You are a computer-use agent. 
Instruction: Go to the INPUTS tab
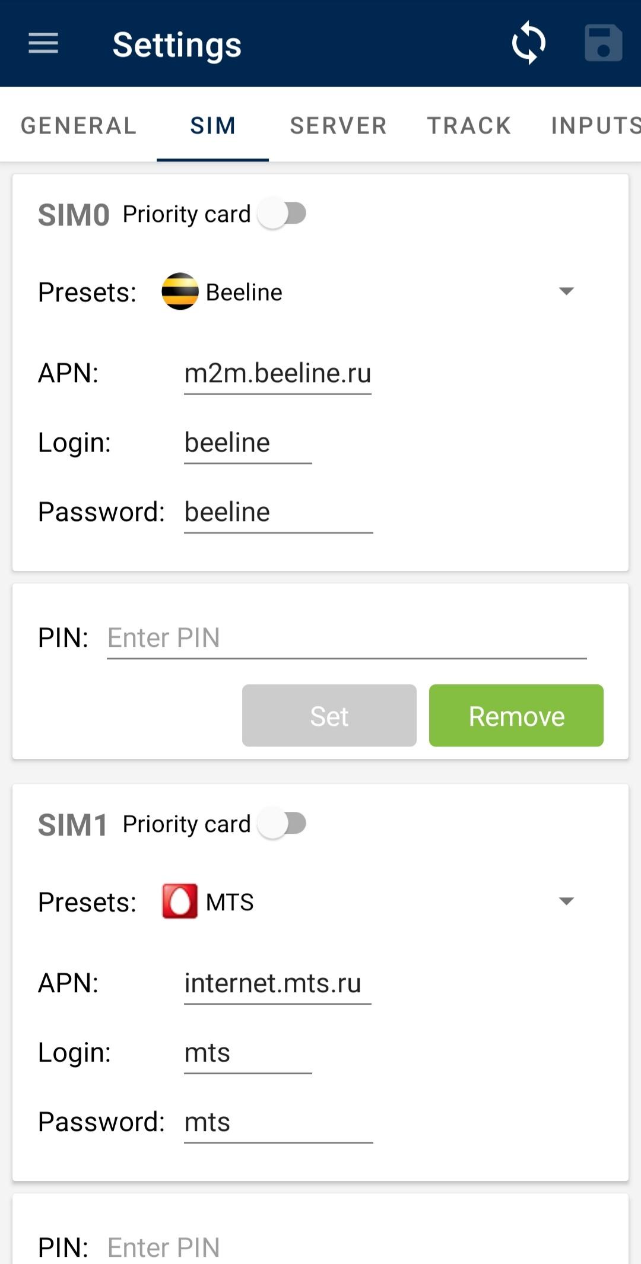pos(595,126)
